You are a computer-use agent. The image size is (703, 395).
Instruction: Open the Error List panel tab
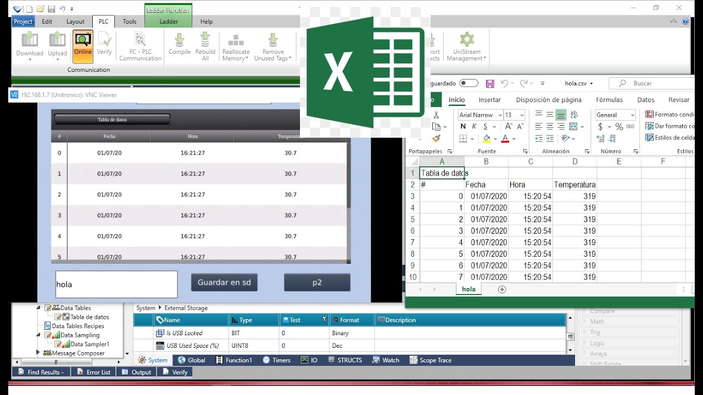click(x=94, y=372)
